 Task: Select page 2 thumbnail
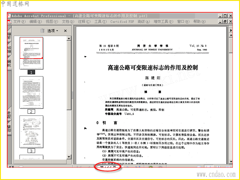pyautogui.click(x=31, y=92)
